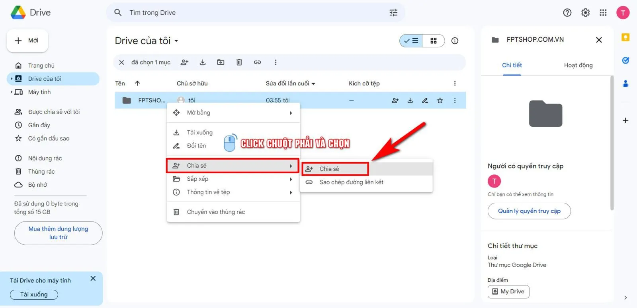Select Chia sẻ in the submenu

[x=367, y=169]
